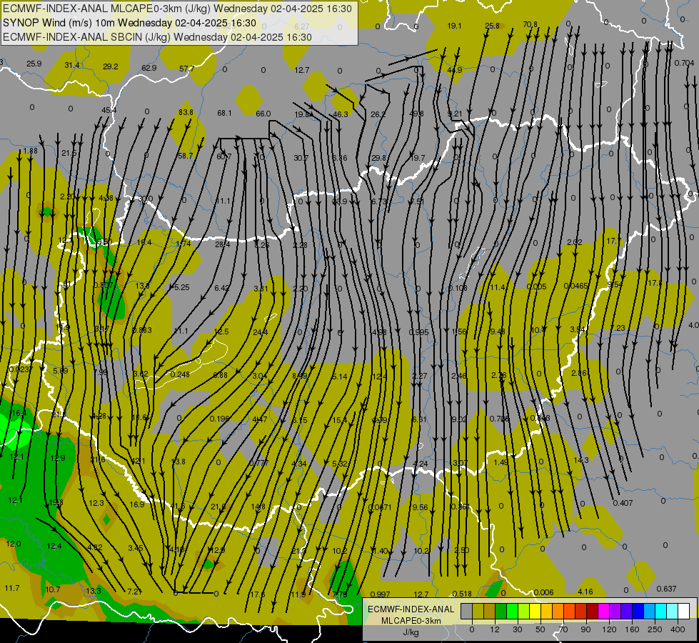
Task: Click the map value 24.4
Action: coord(261,332)
